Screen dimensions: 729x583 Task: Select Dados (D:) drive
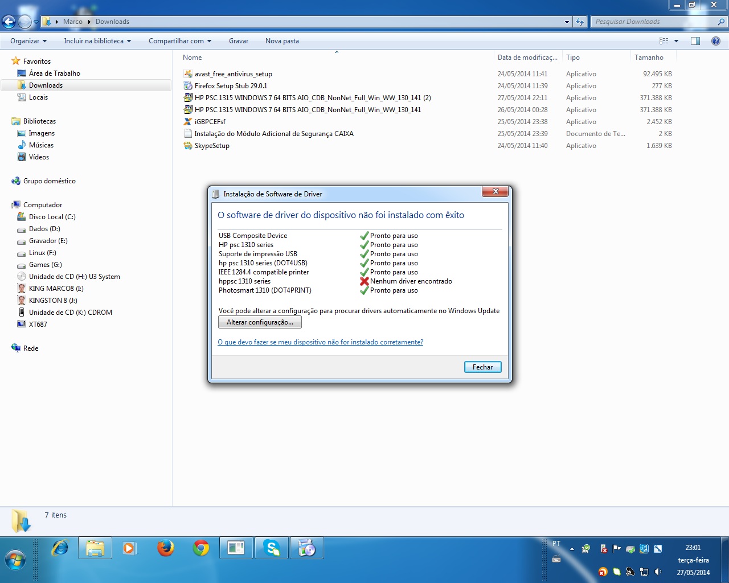(44, 229)
